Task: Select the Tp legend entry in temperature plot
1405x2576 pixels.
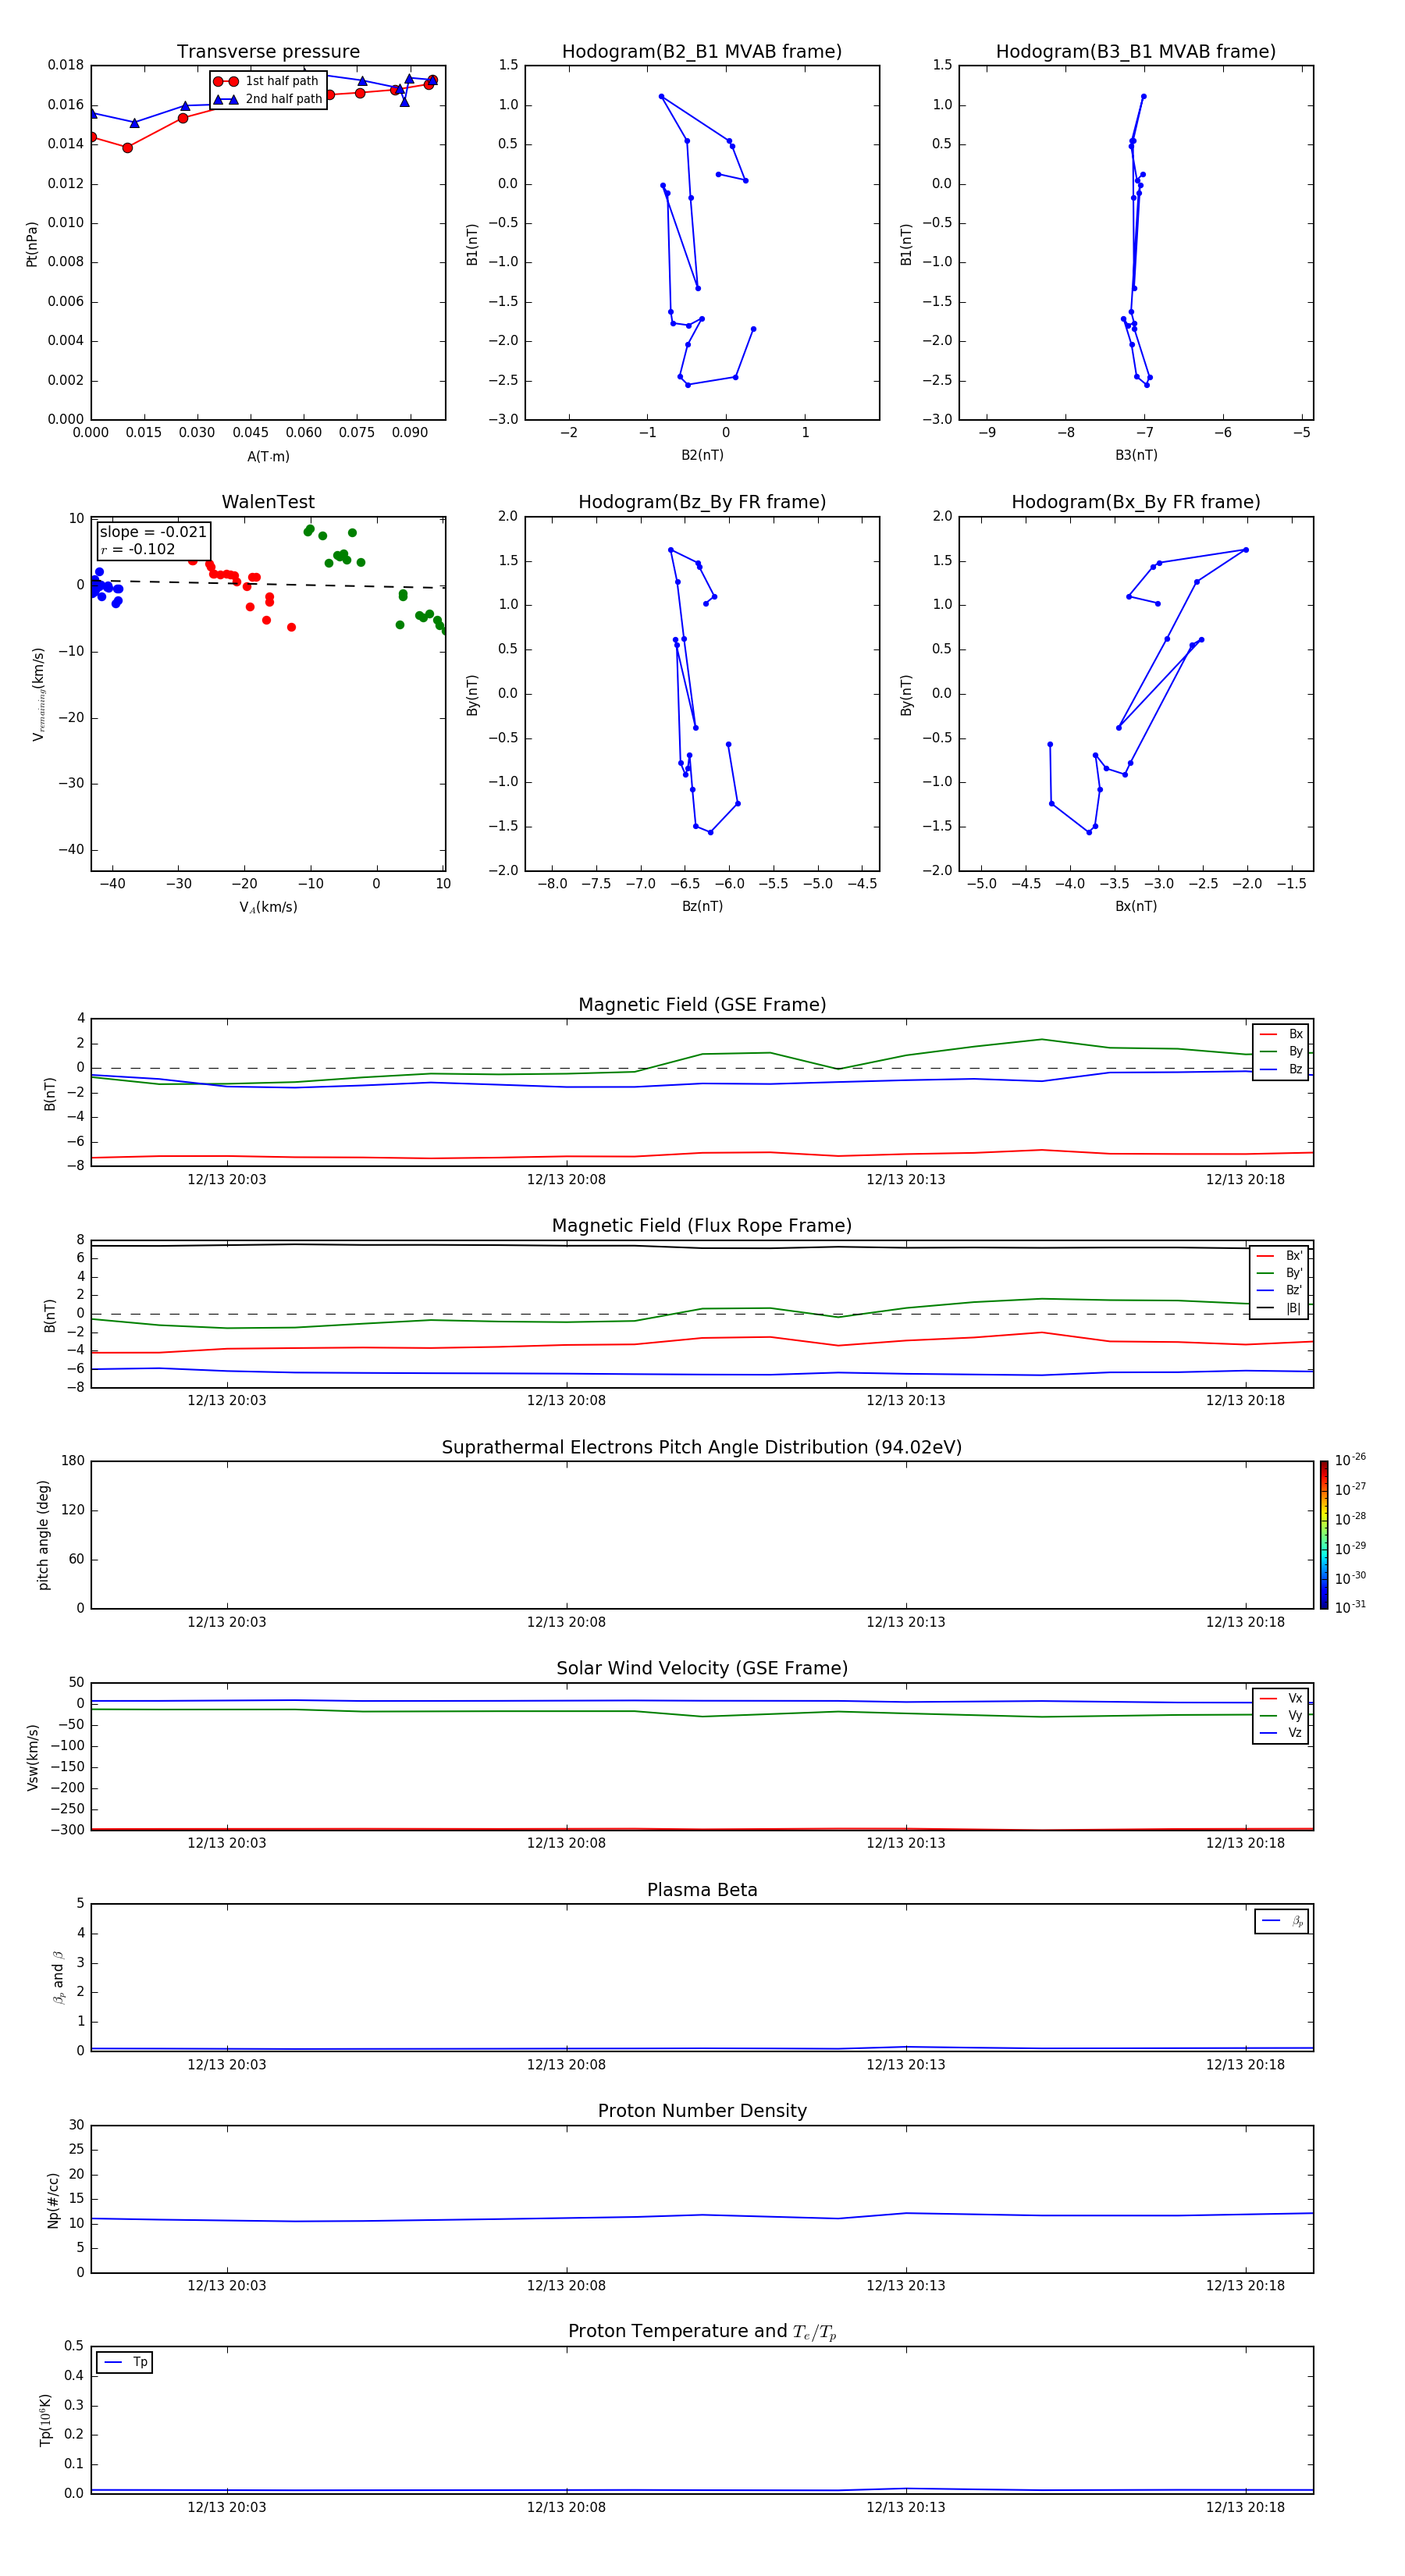Action: coord(125,2362)
